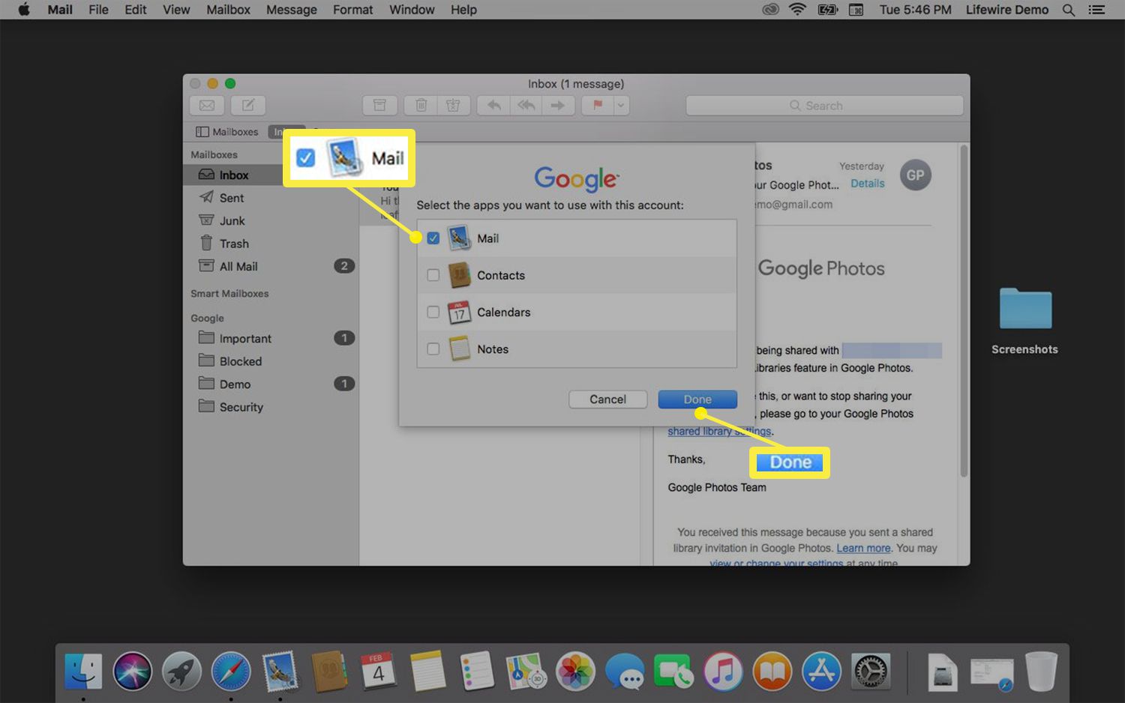Click the Junk toolbar icon
This screenshot has width=1125, height=703.
[x=453, y=106]
